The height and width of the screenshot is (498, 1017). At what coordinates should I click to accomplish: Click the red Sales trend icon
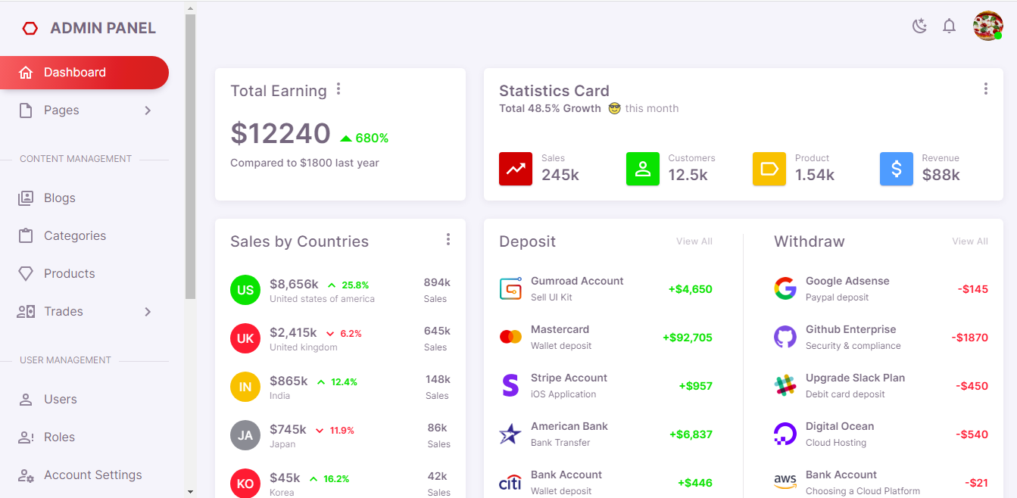pos(516,169)
